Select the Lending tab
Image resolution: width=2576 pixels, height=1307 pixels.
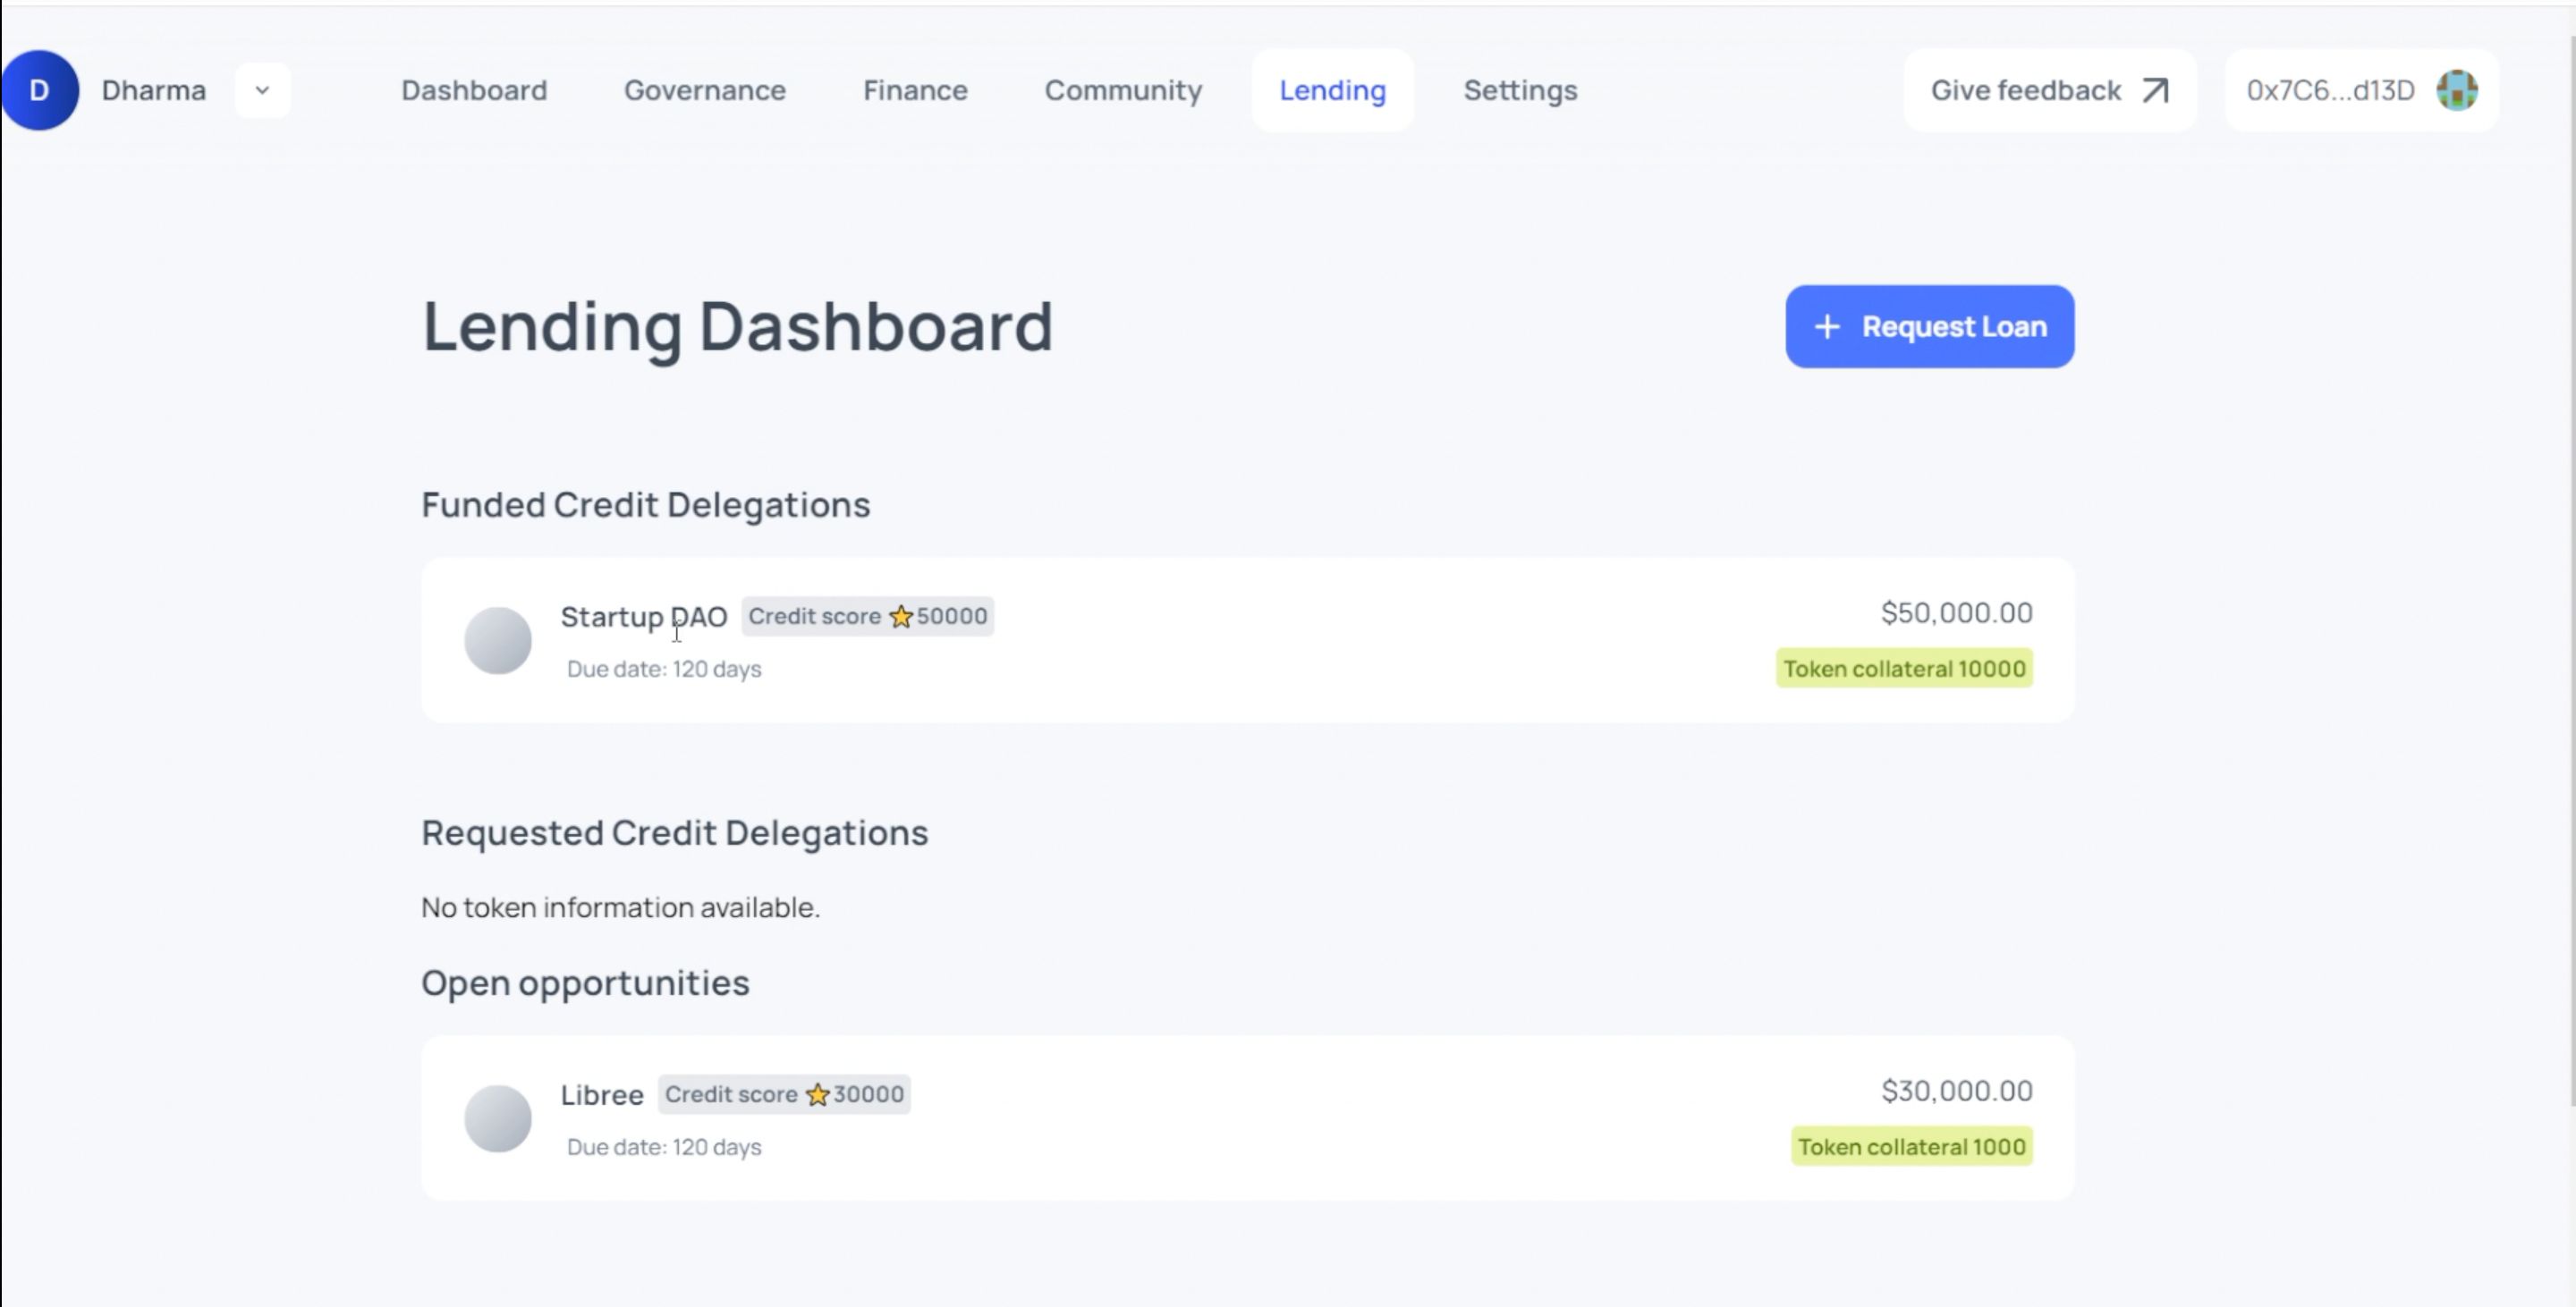tap(1333, 90)
